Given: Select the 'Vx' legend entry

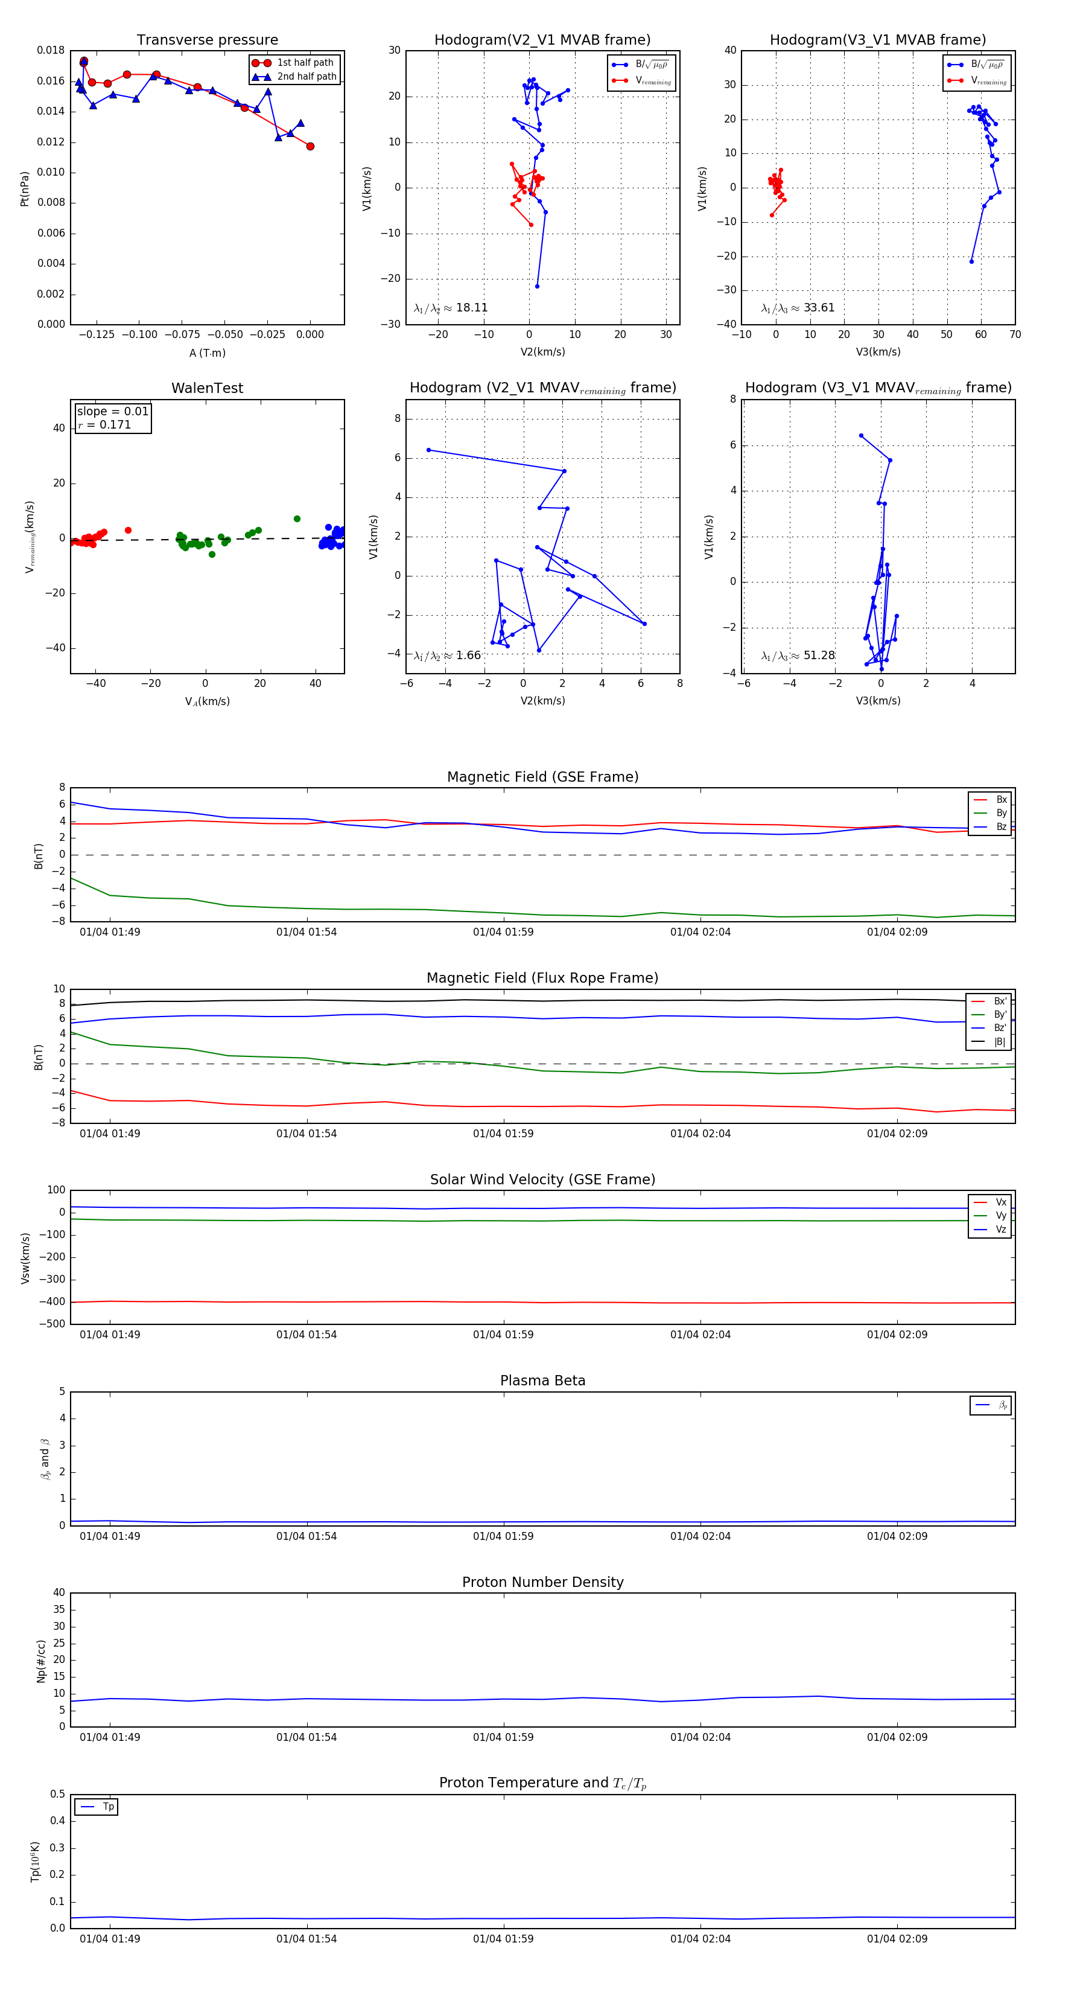Looking at the screenshot, I should click(990, 1202).
